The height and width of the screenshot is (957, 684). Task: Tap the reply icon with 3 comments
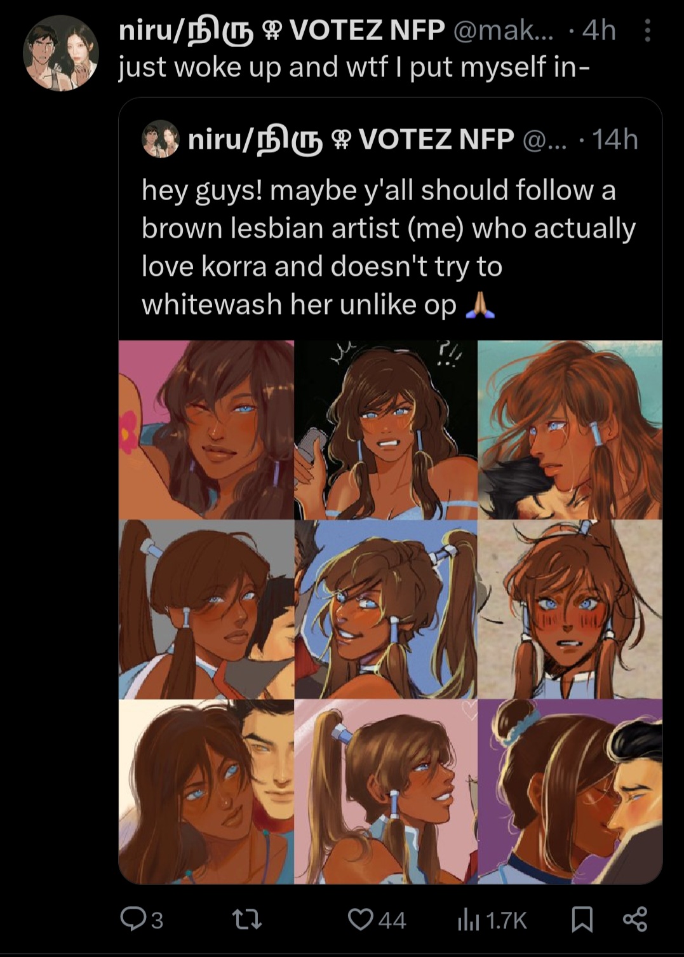(142, 919)
